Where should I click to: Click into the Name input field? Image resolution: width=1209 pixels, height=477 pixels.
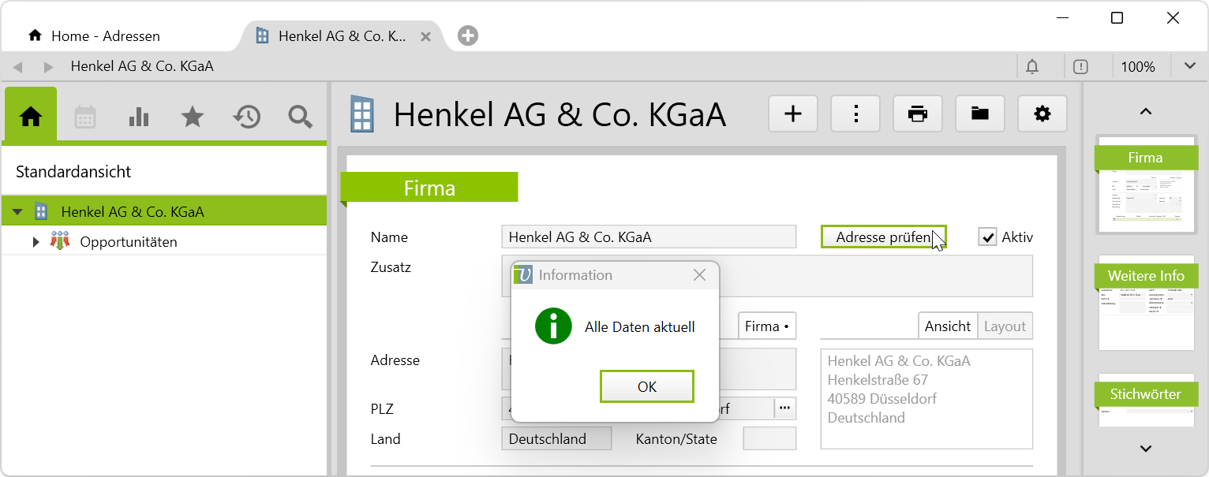click(648, 237)
